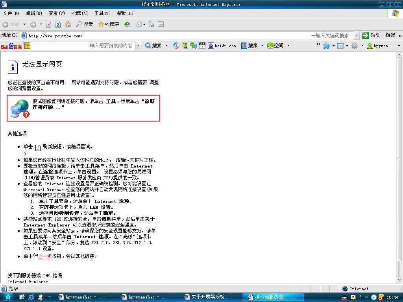
Task: Expand the Mail icon dropdown arrow
Action: point(144,24)
